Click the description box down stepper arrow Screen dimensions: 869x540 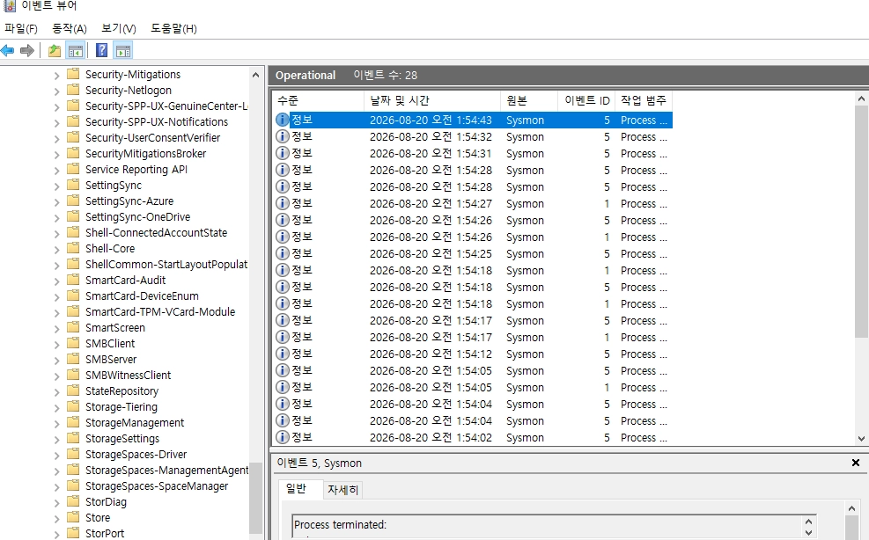808,533
